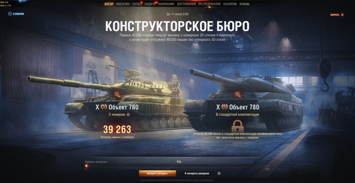The image size is (355, 183).
Task: Open the Кланы tab
Action: tap(244, 4)
